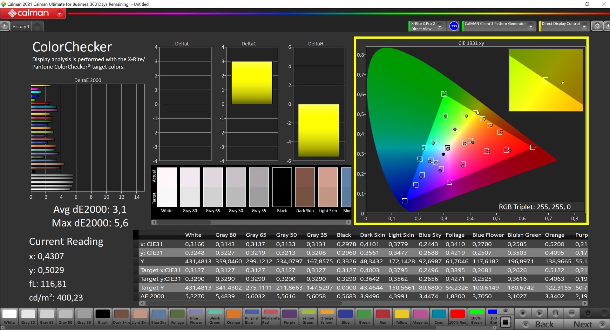This screenshot has width=610, height=330.
Task: Click the DeltaE 2000 bar chart
Action: click(x=88, y=137)
